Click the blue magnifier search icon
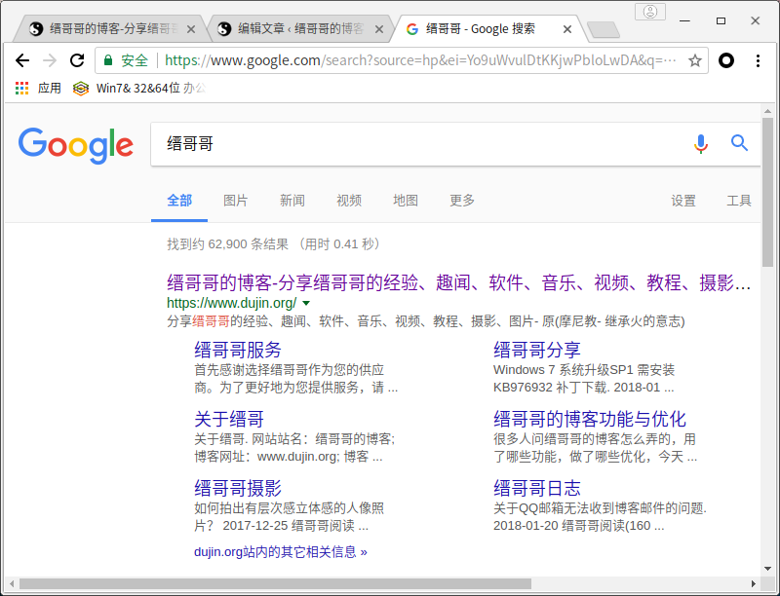The width and height of the screenshot is (780, 596). (739, 143)
